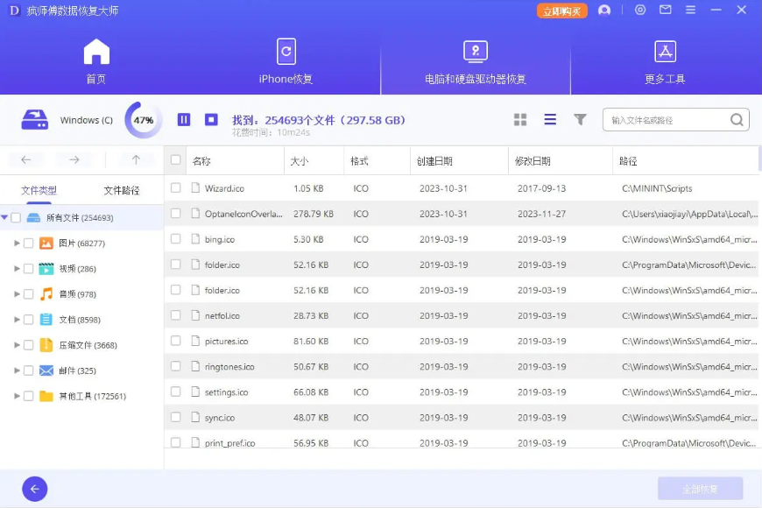This screenshot has height=508, width=762.
Task: Click the 立即购买 buy button
Action: pos(561,11)
